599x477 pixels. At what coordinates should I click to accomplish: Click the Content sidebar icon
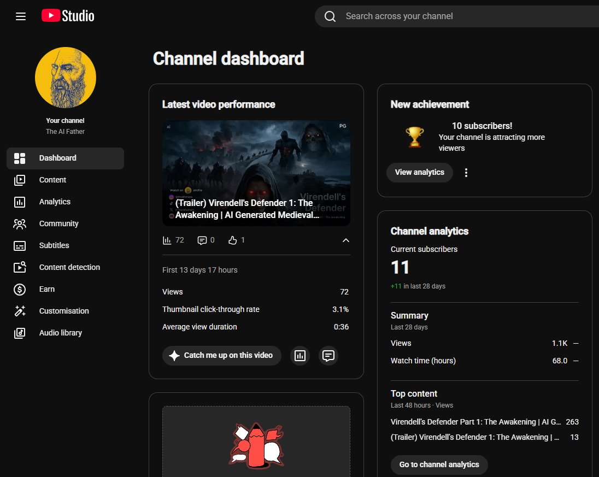pyautogui.click(x=20, y=180)
